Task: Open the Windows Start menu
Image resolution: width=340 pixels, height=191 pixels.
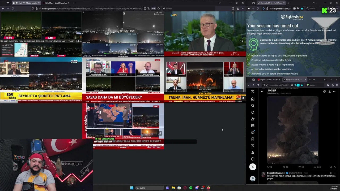Action: coord(131,188)
